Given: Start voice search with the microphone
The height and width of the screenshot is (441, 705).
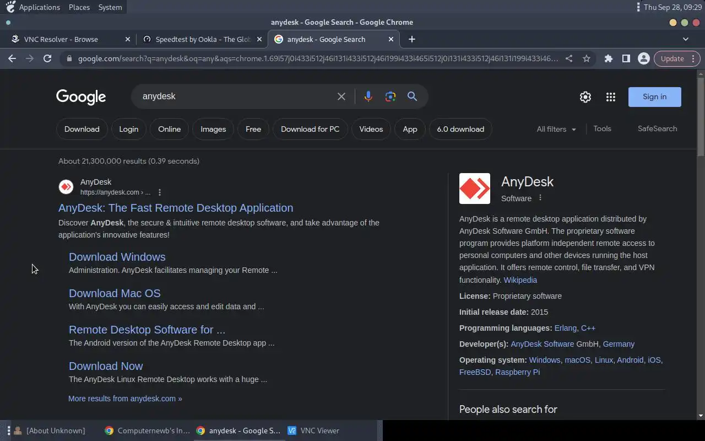Looking at the screenshot, I should point(368,96).
